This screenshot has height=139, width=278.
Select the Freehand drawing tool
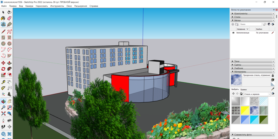click(10, 32)
